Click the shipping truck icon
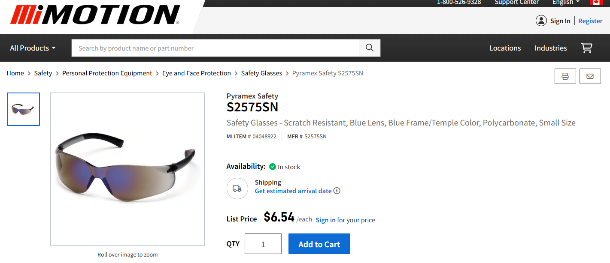The image size is (610, 263). (x=237, y=188)
